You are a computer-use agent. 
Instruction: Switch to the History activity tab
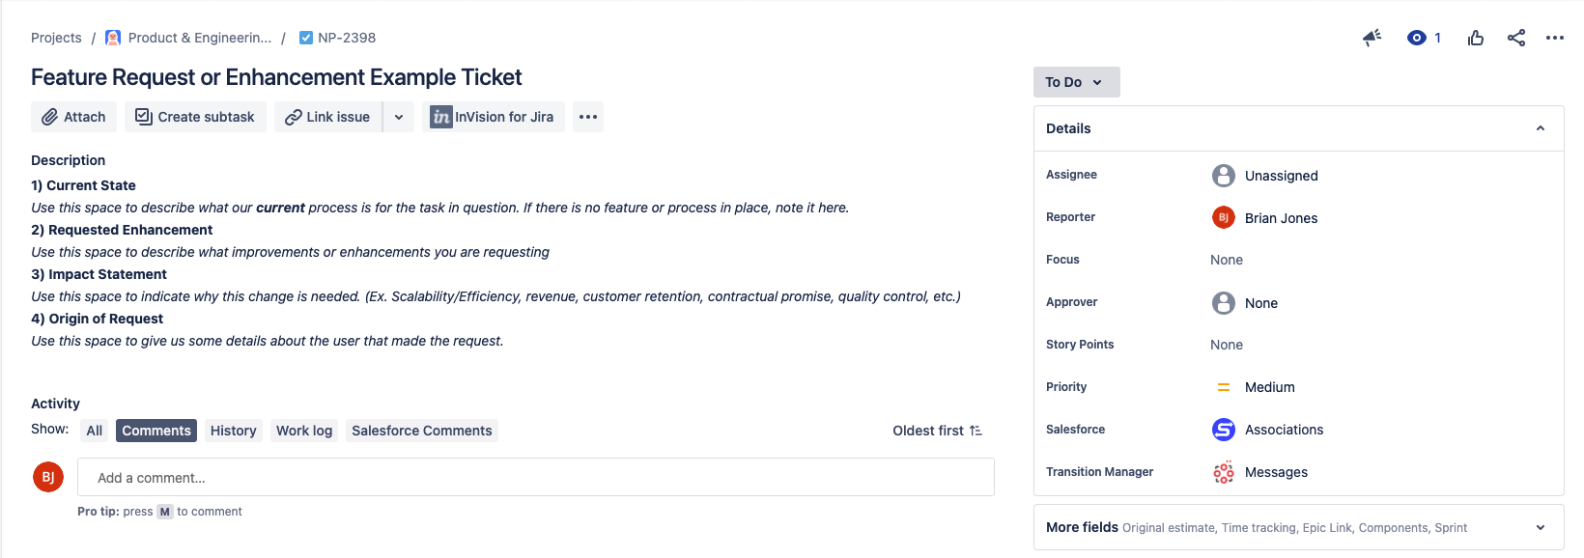(234, 431)
